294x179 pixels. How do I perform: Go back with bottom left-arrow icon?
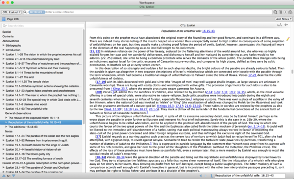tap(200, 176)
